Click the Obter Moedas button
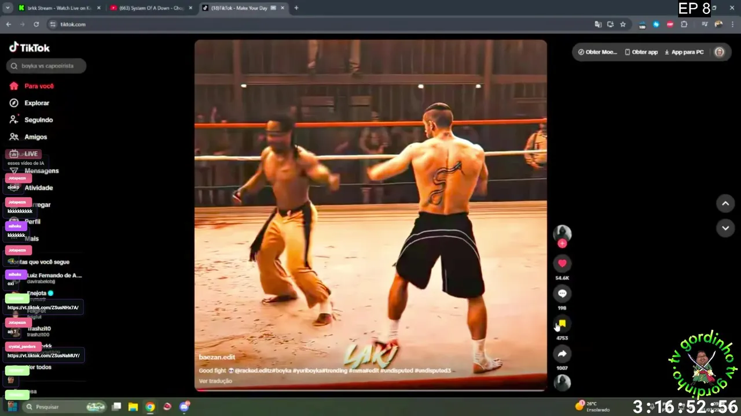 (597, 52)
